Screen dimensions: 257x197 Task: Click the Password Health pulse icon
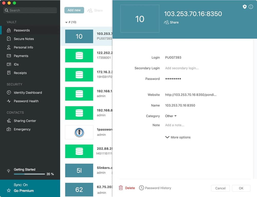tap(9, 101)
